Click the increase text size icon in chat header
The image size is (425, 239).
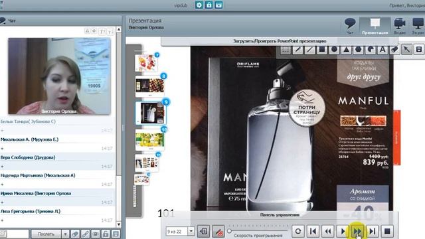102,31
